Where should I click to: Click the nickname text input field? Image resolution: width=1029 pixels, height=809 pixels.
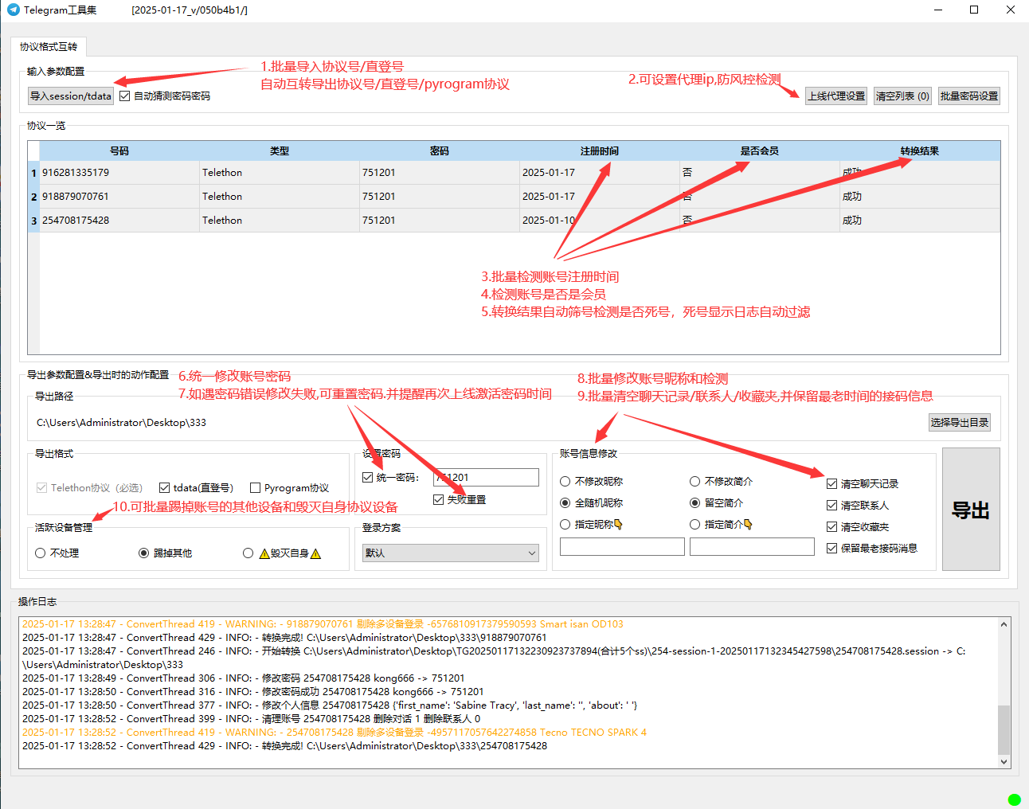[x=622, y=547]
